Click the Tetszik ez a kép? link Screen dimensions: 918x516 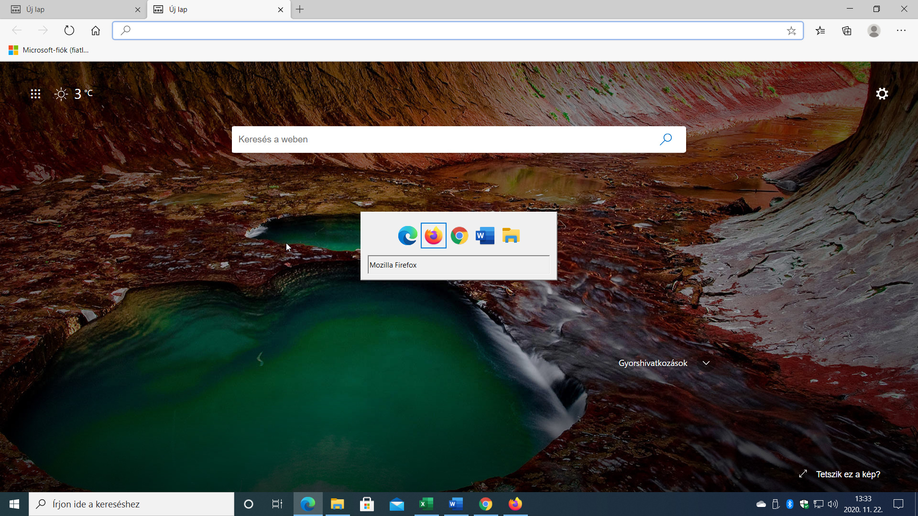(848, 474)
